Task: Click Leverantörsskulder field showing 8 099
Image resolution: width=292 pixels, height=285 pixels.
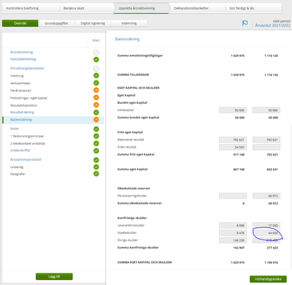Action: [x=233, y=225]
